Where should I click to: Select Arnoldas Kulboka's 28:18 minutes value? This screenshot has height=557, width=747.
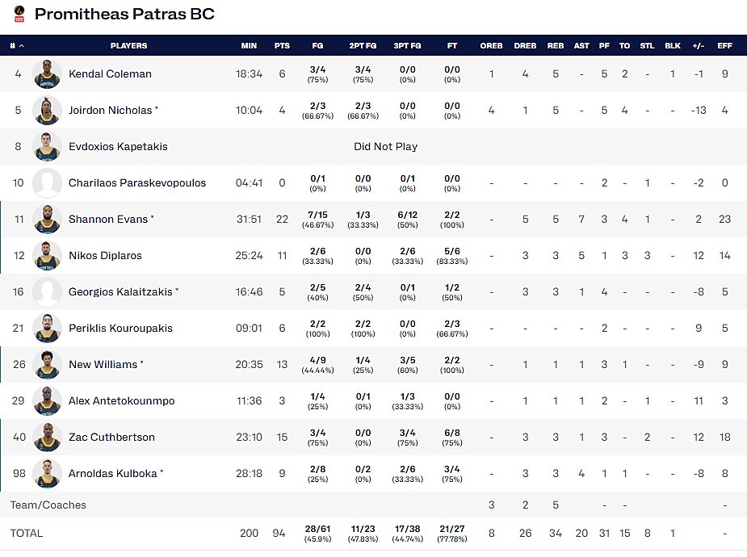[249, 474]
